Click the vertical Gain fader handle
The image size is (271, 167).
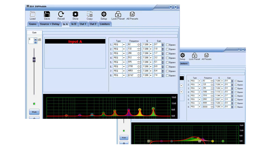click(34, 60)
